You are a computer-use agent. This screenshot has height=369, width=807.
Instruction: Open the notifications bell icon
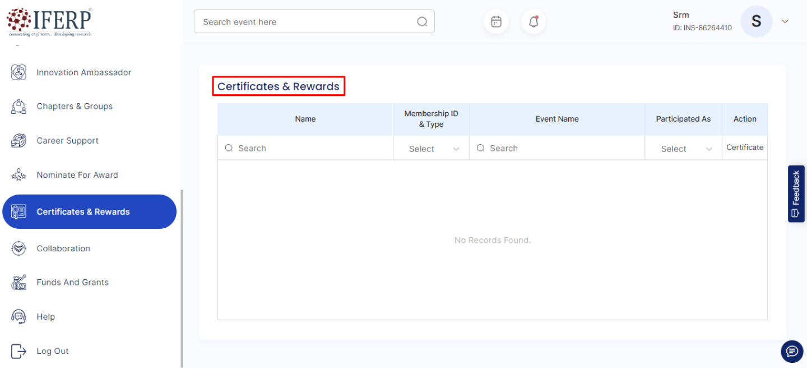point(534,22)
